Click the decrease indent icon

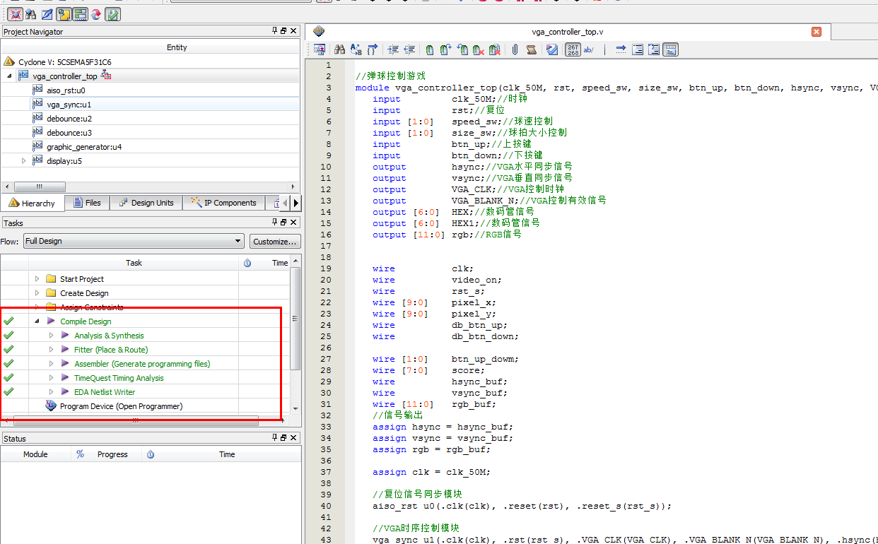click(x=409, y=49)
